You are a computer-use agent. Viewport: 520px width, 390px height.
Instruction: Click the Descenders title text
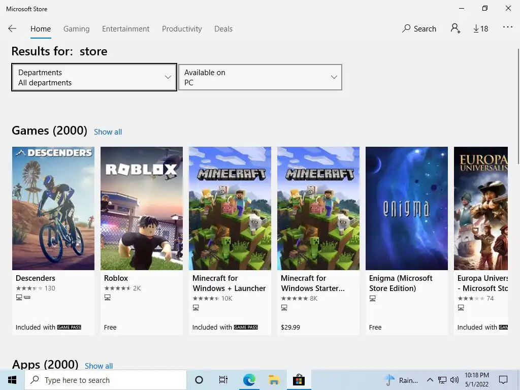[x=36, y=278]
